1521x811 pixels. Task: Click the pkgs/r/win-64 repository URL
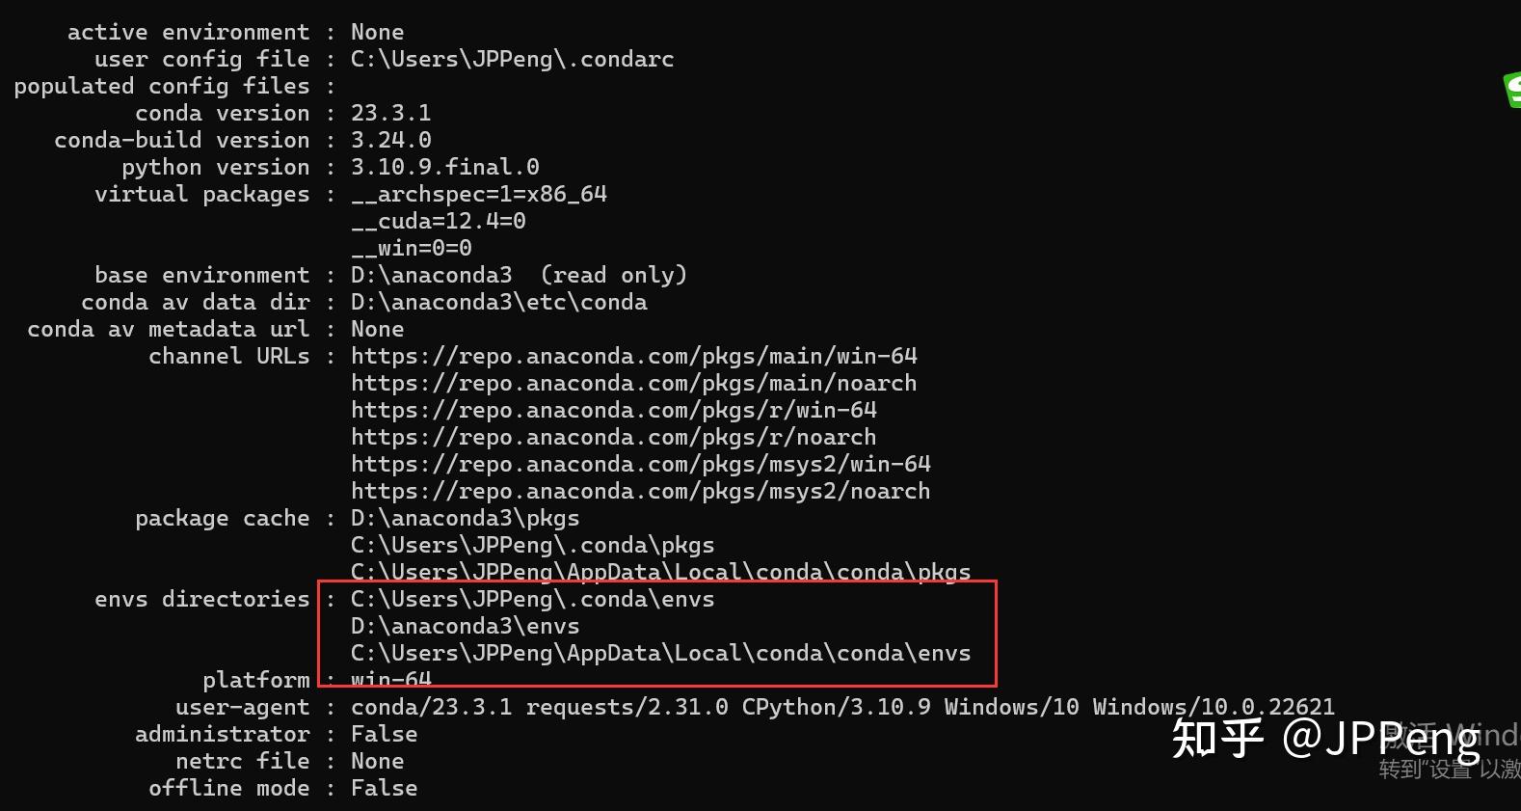[x=613, y=411]
